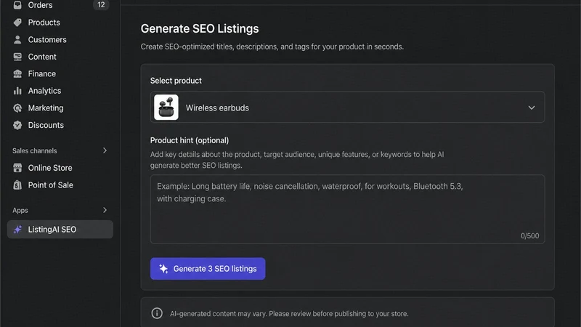Click the ListingAI SEO sparkle icon
The image size is (581, 327).
tap(17, 230)
